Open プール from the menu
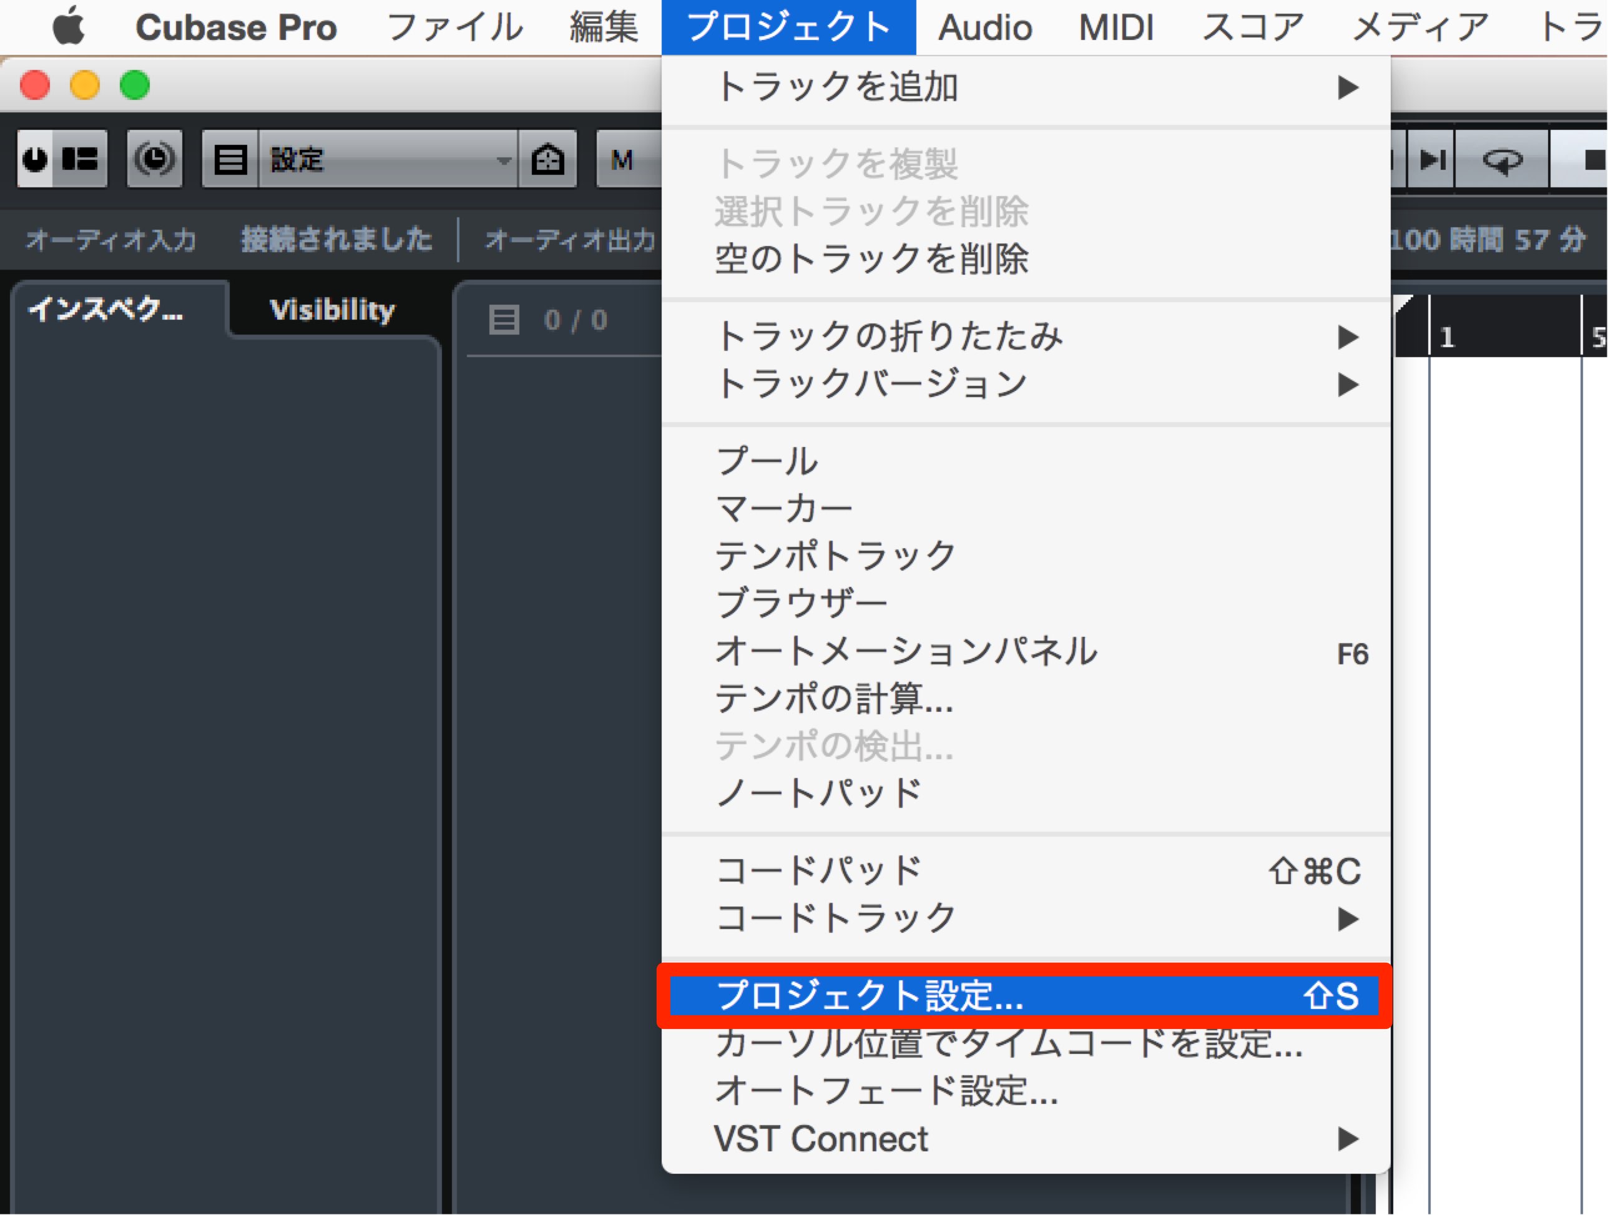 1026,462
